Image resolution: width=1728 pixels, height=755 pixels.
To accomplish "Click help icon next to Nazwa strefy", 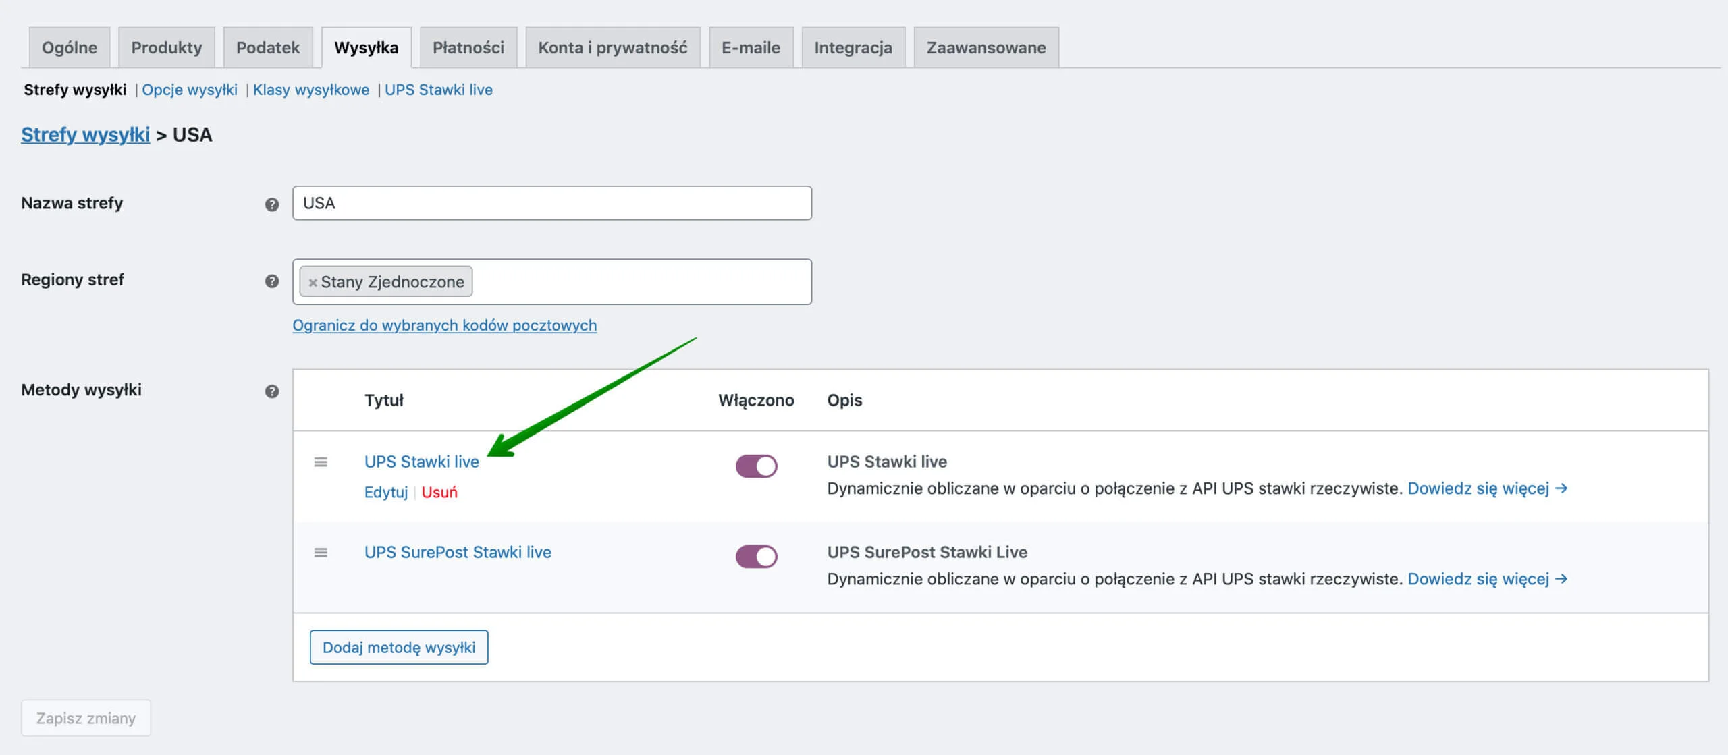I will click(x=272, y=204).
